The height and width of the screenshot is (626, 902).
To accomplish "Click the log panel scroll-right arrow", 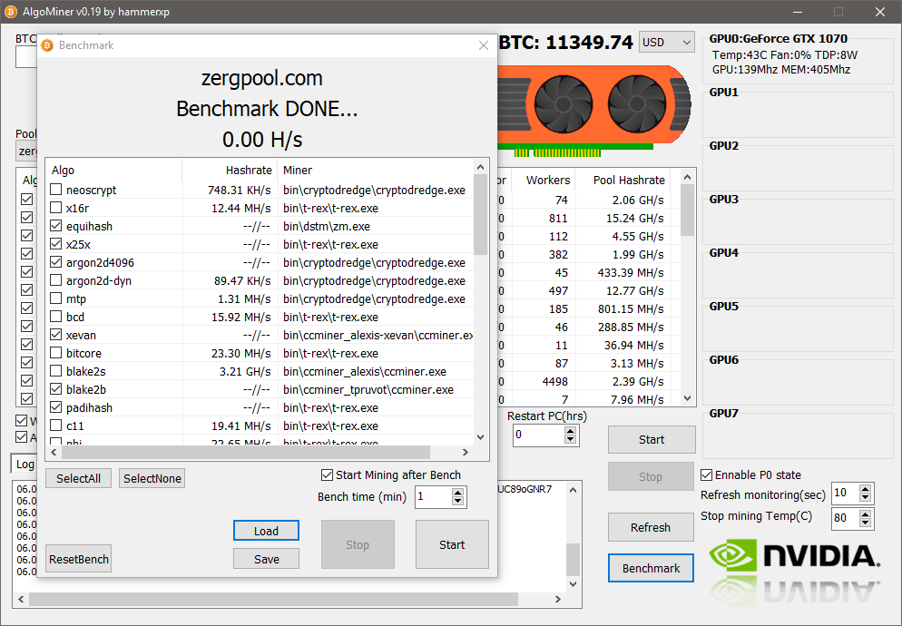I will (x=557, y=599).
